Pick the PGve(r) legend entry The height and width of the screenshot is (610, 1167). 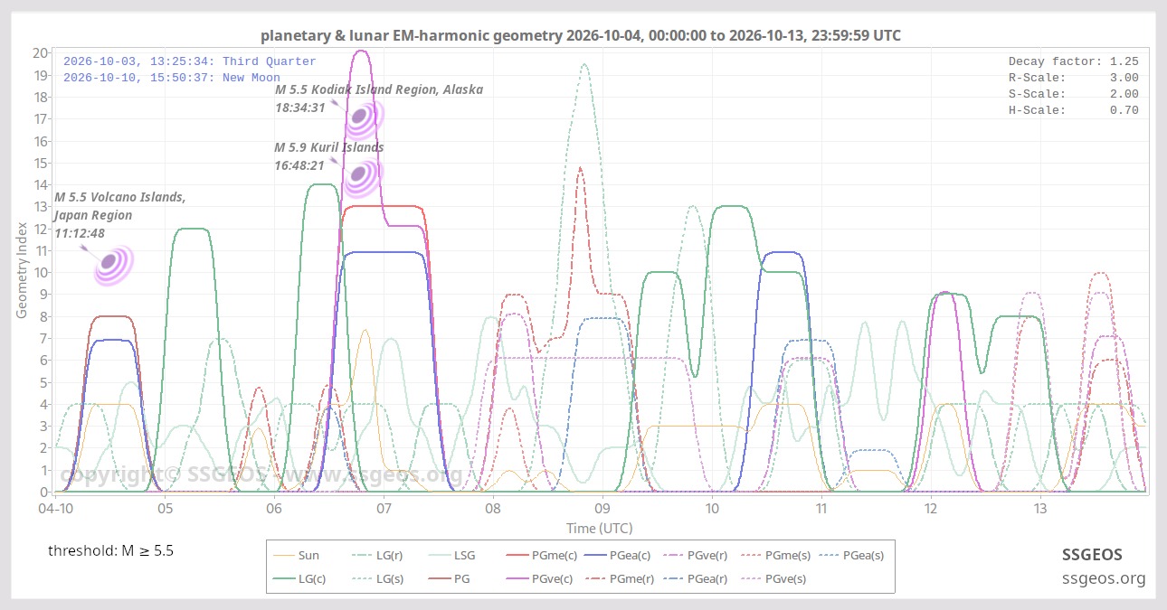(697, 556)
